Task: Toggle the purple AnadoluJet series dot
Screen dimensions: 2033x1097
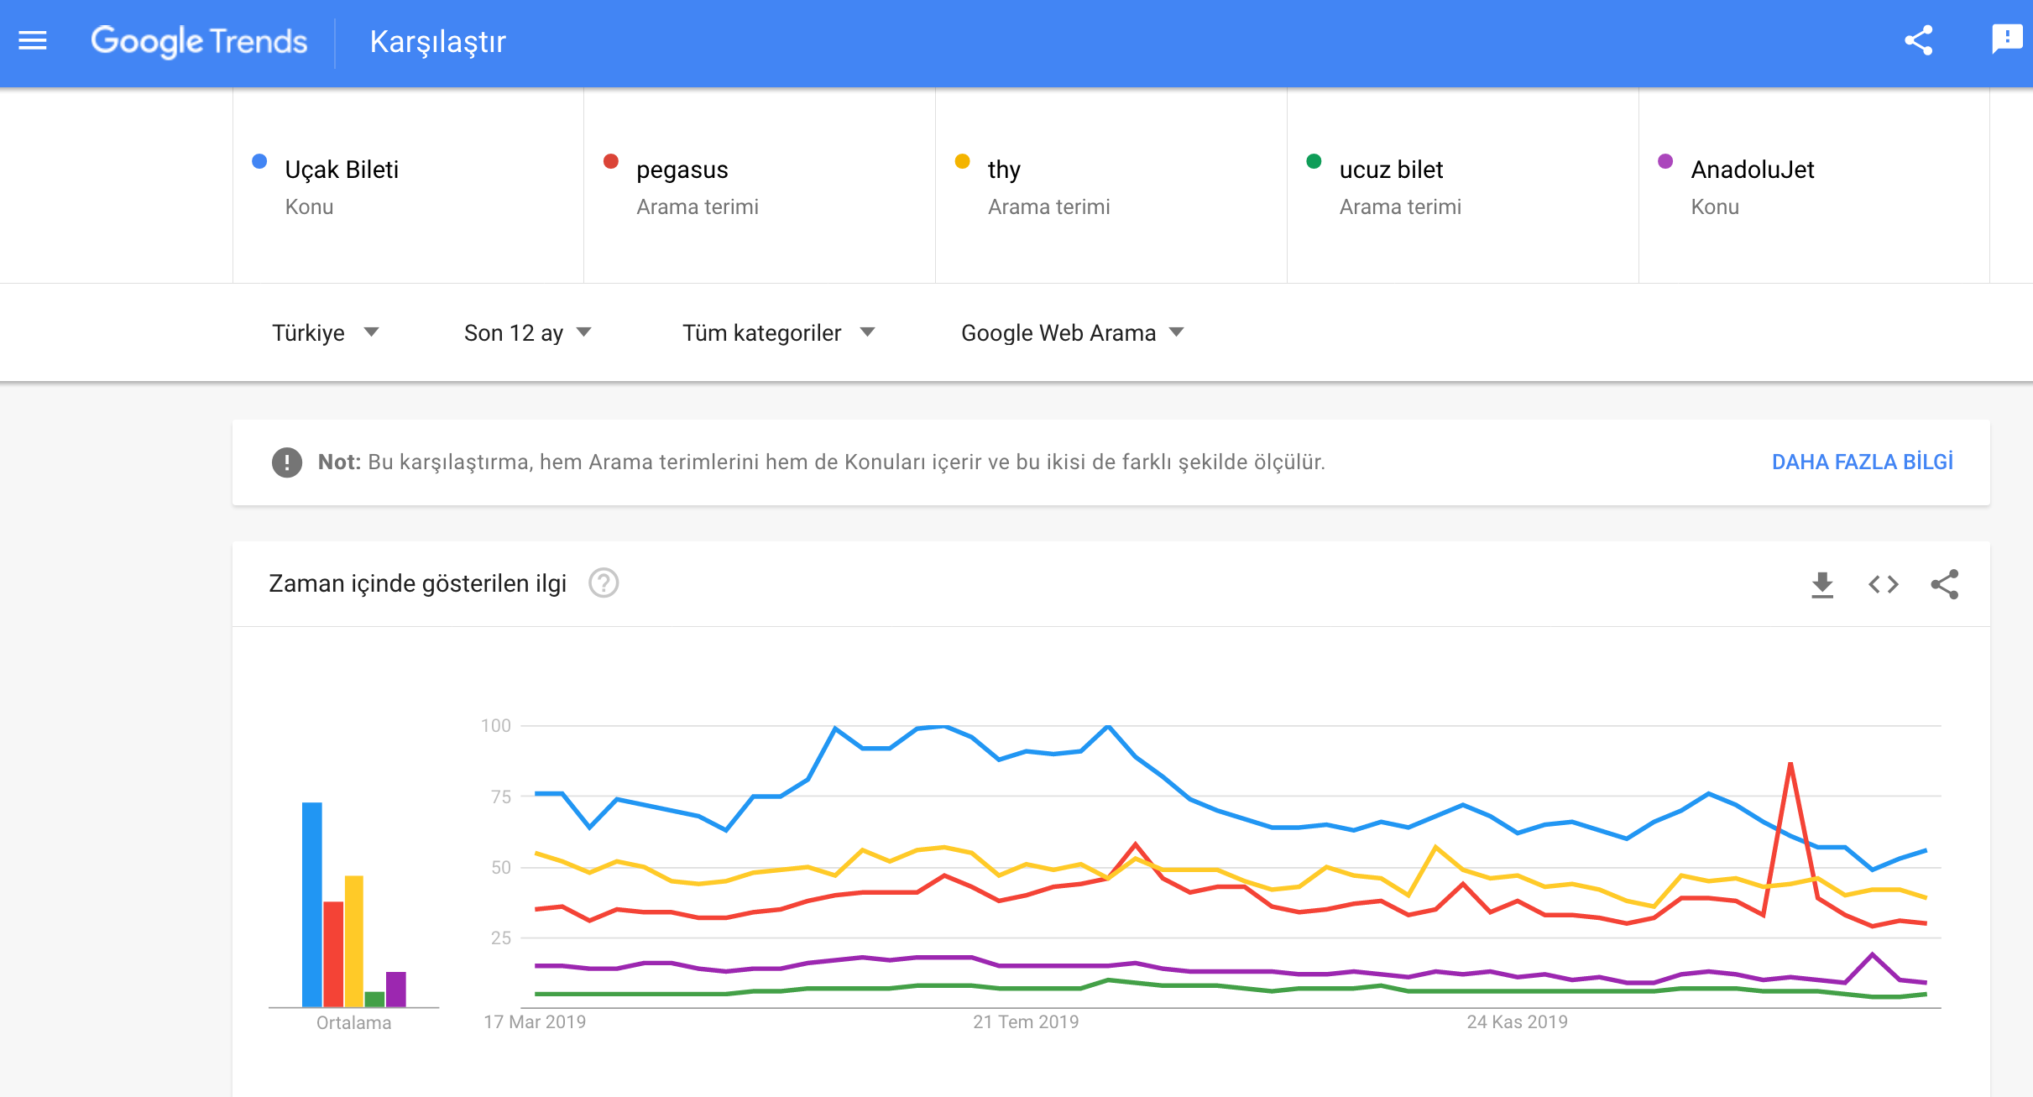Action: (1665, 161)
